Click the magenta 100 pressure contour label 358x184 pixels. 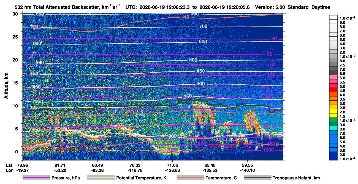pos(271,75)
